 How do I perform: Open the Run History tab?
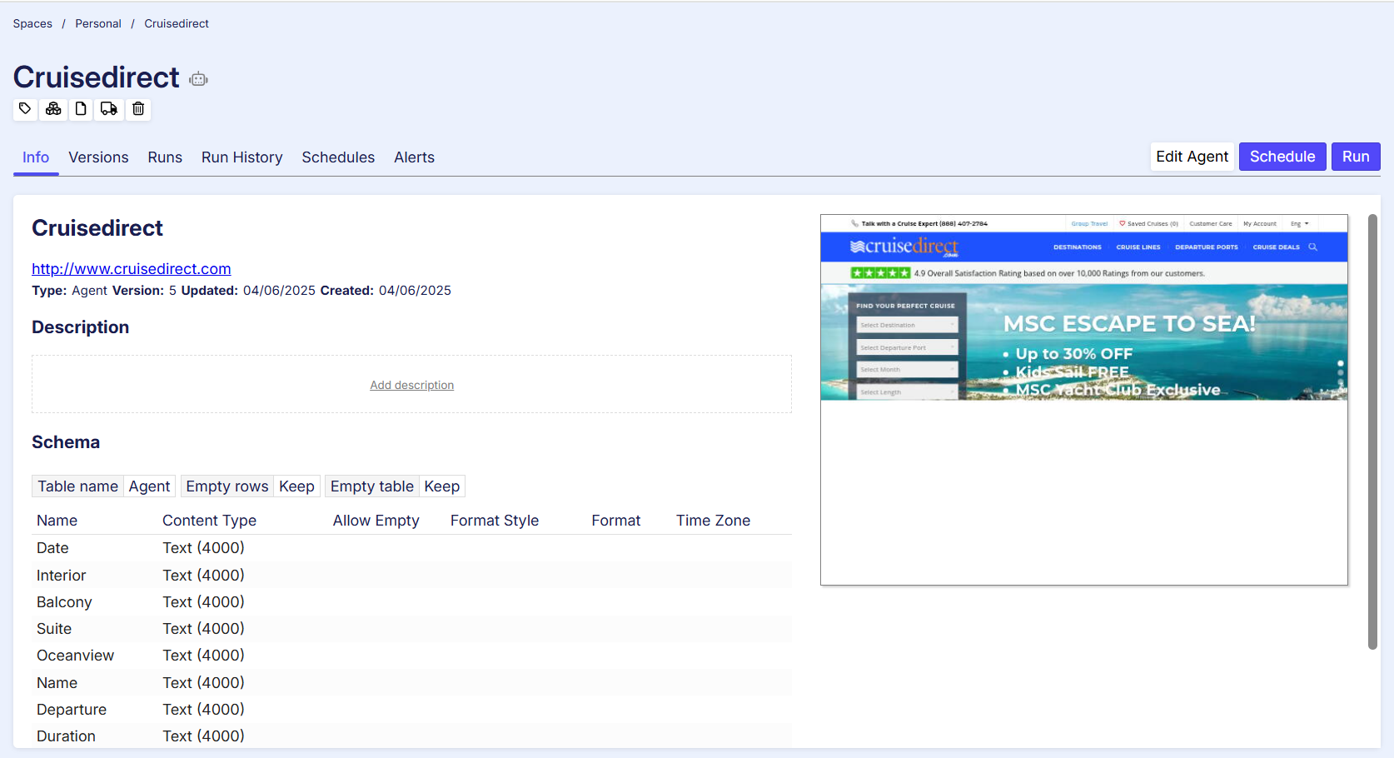241,157
